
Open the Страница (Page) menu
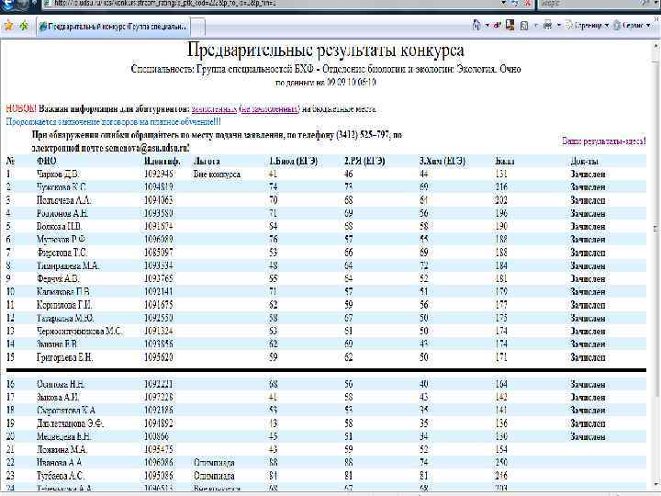pyautogui.click(x=587, y=26)
